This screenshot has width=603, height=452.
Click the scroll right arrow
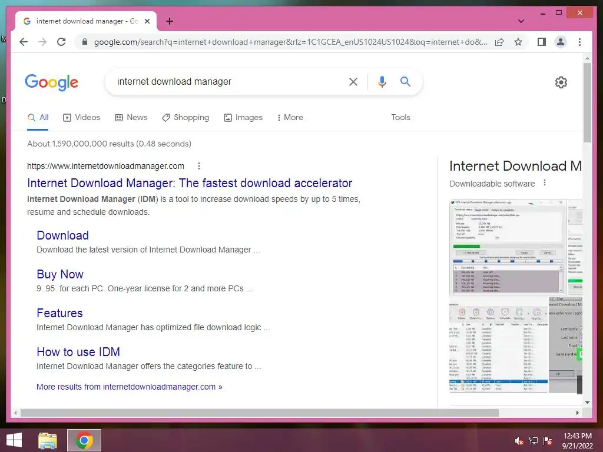[x=578, y=413]
